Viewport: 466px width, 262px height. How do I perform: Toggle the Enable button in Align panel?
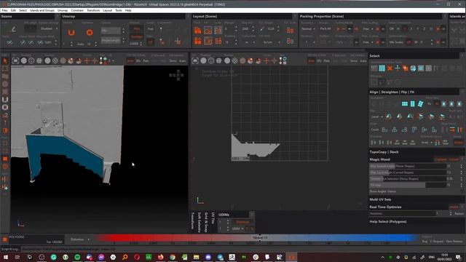coord(459,143)
